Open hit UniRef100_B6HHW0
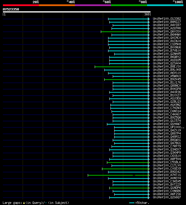 pos(167,35)
